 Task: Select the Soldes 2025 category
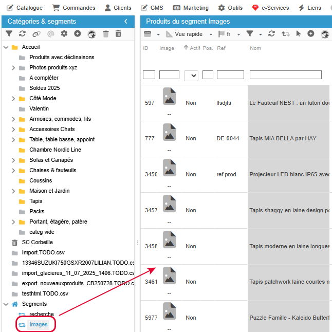45,88
